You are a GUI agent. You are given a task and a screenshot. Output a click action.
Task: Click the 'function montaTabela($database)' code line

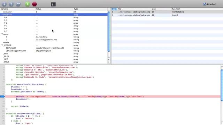tap(26, 84)
